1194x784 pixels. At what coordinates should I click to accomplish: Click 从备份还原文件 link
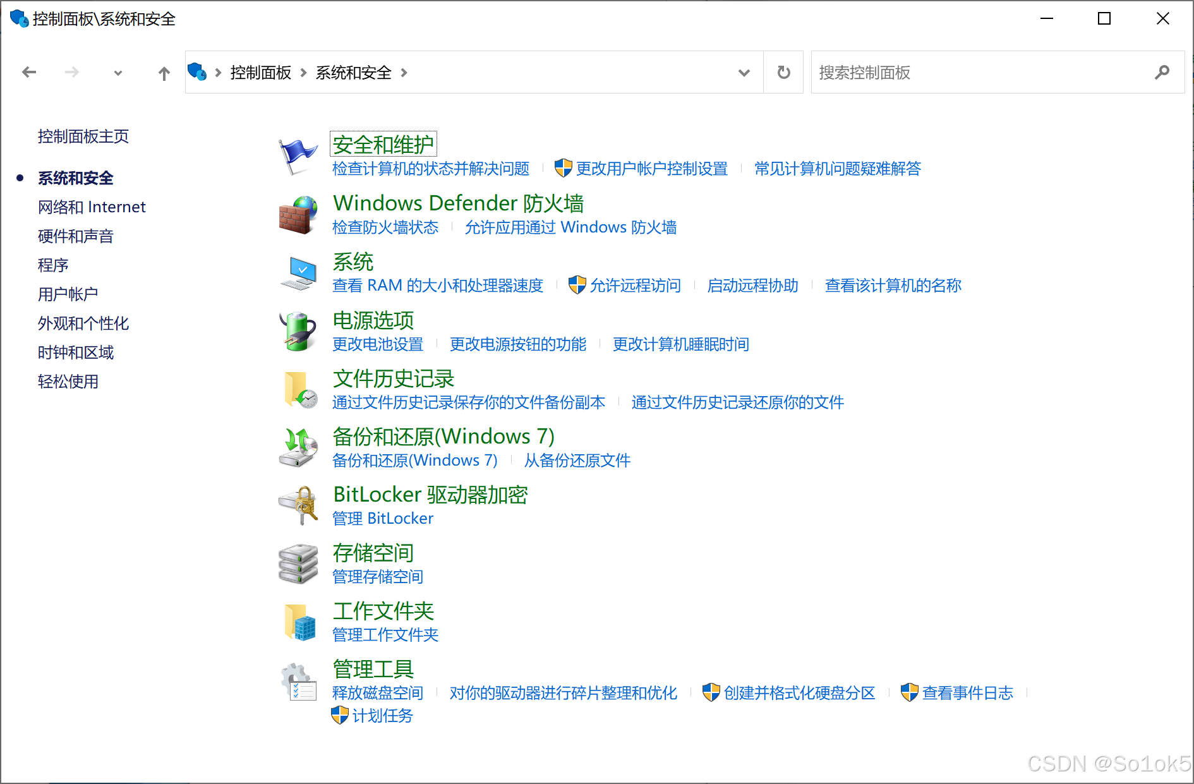point(577,461)
